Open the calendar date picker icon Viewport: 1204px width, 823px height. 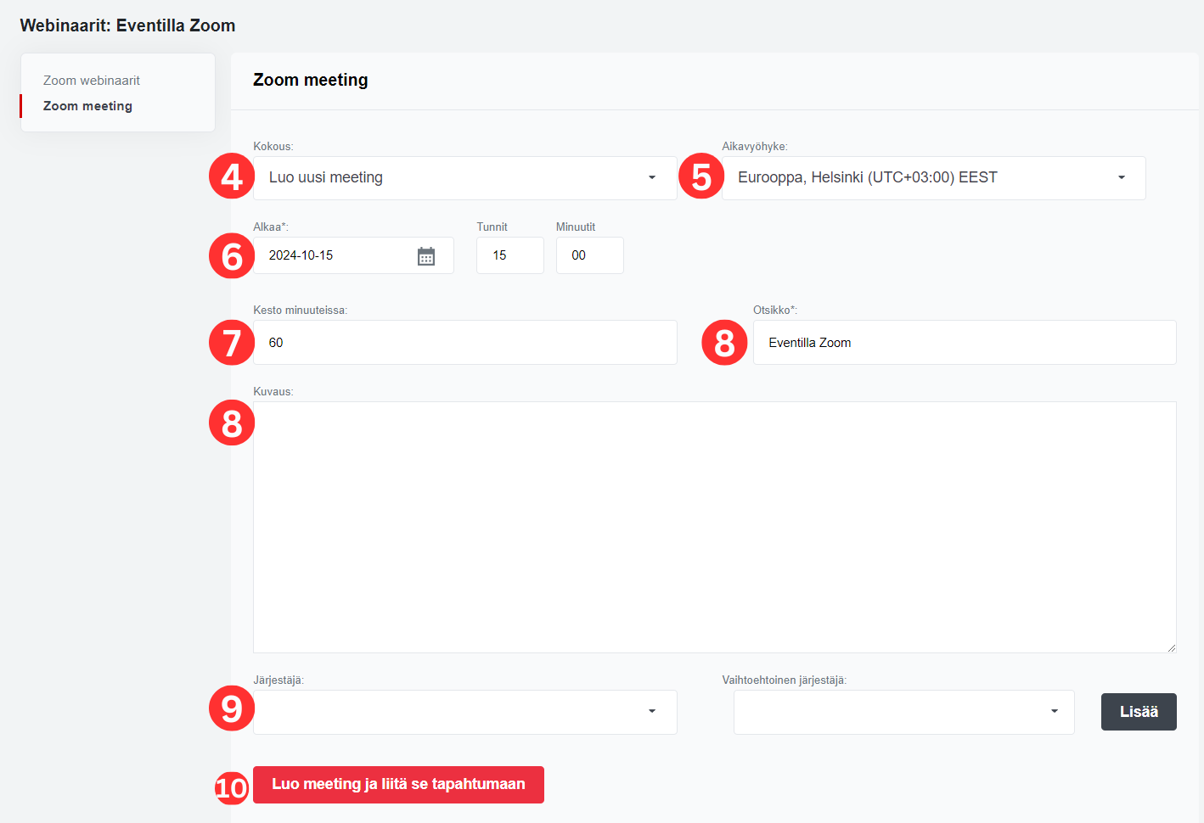coord(426,256)
